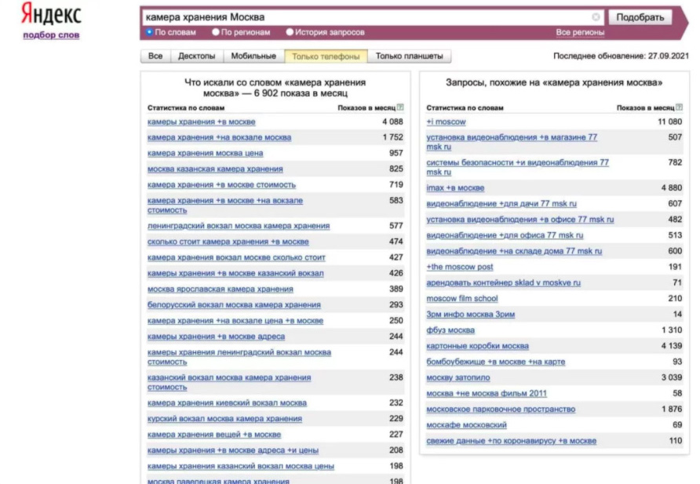Viewport: 700px width, 484px height.
Task: Open «установка видеонаблюдения +в офисе 77 msk ru»
Action: [520, 220]
